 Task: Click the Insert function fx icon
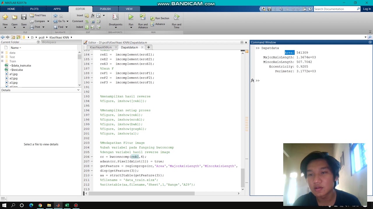[93, 16]
